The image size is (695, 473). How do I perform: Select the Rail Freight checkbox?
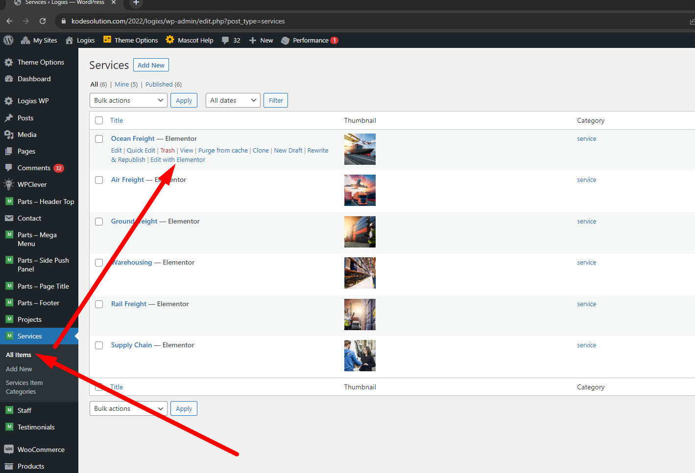click(99, 304)
